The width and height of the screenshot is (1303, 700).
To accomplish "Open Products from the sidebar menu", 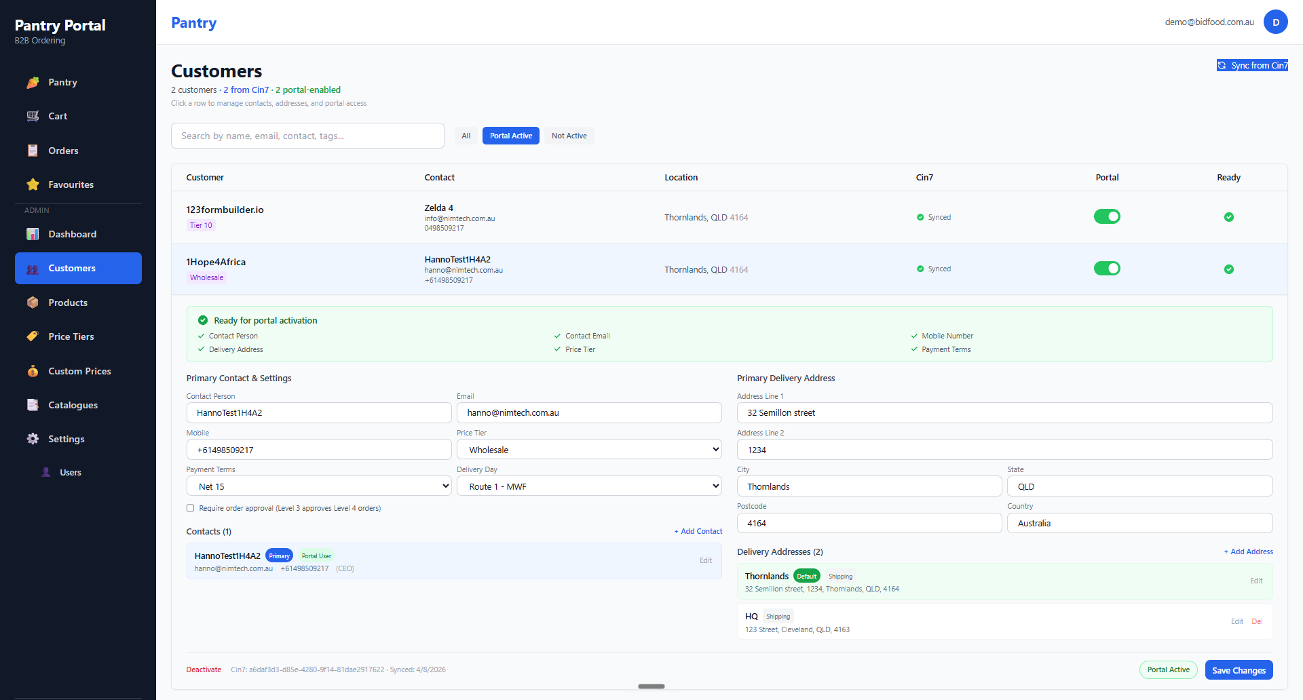I will 78,303.
